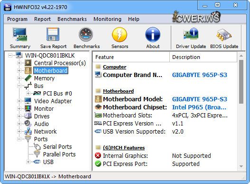Click the WIN-QDC801IBKLK computer icon

click(19, 55)
